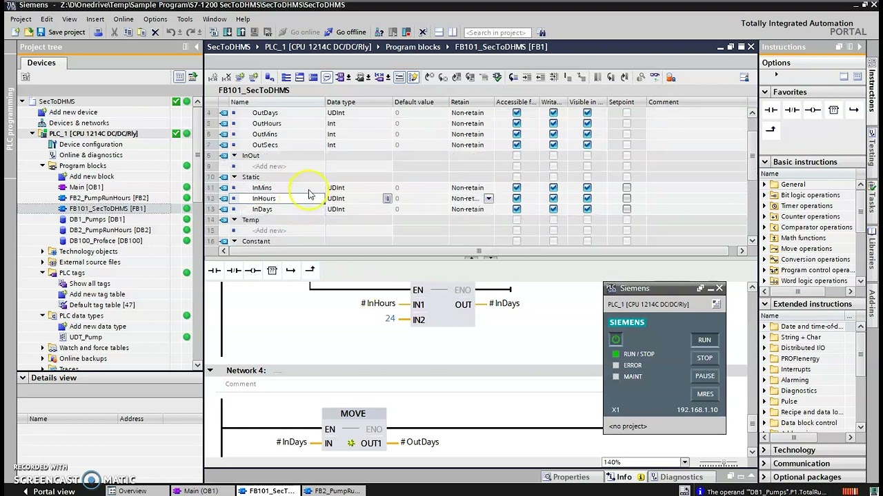This screenshot has height=496, width=883.
Task: Toggle Writable checkbox for OutHours row
Action: 553,123
